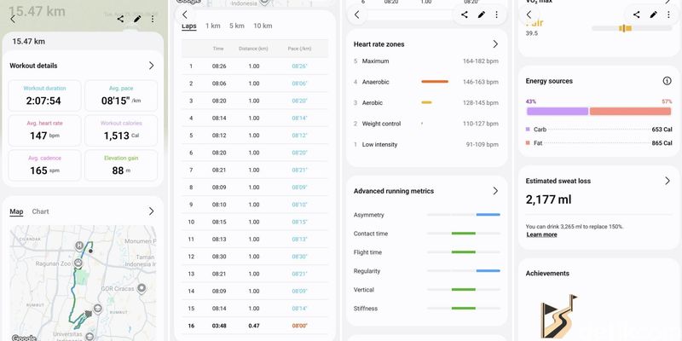This screenshot has width=682, height=341.
Task: Open the Workout calories tile
Action: [x=121, y=130]
